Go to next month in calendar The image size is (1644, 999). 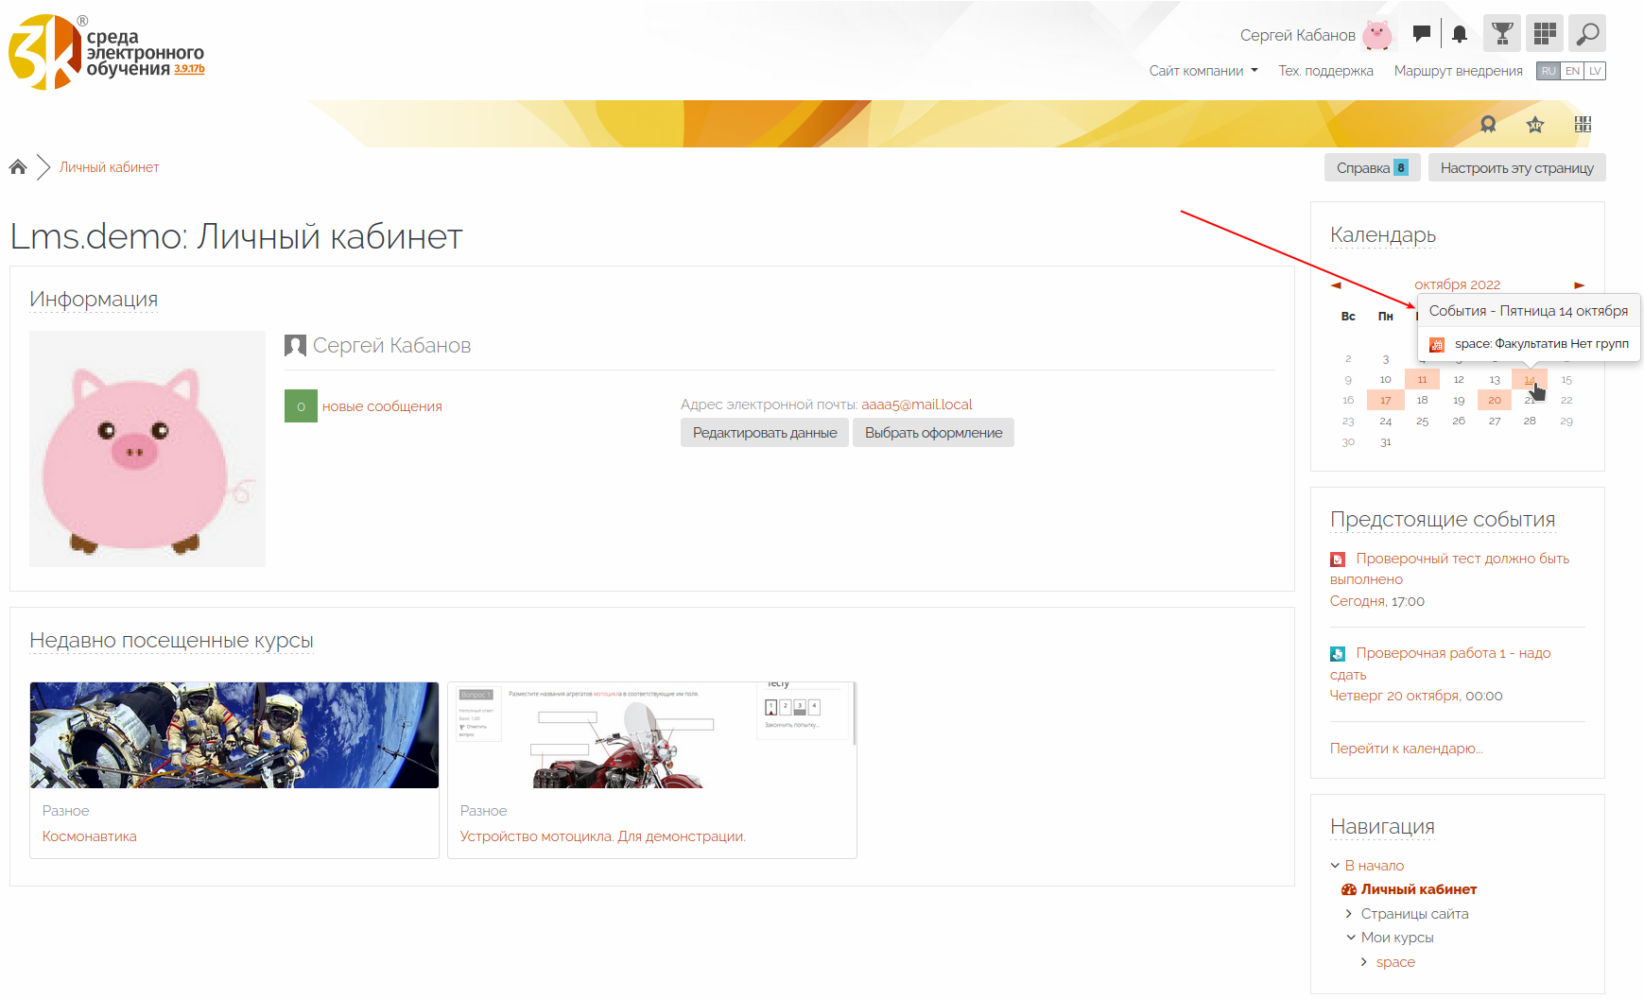(x=1579, y=284)
